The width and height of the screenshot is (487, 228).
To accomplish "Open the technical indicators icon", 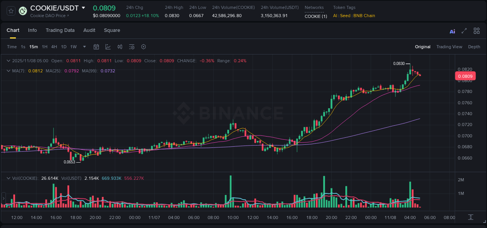I will pyautogui.click(x=131, y=46).
